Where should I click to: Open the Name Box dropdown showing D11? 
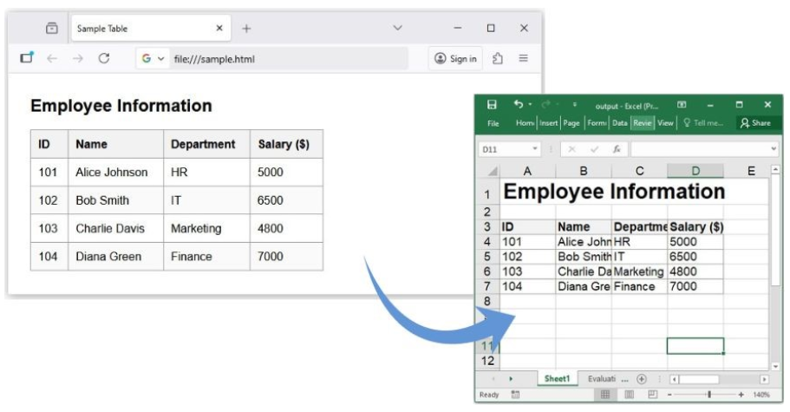(x=534, y=149)
